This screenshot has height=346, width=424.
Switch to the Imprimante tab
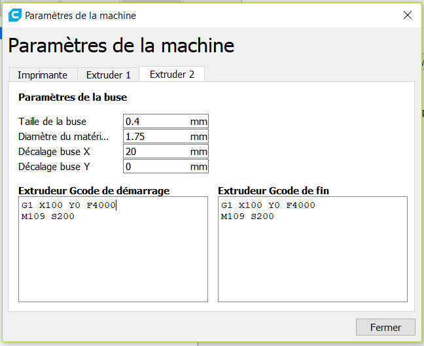point(43,75)
